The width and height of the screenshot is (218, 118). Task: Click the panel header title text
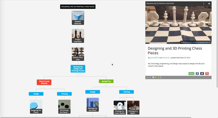(160, 3)
